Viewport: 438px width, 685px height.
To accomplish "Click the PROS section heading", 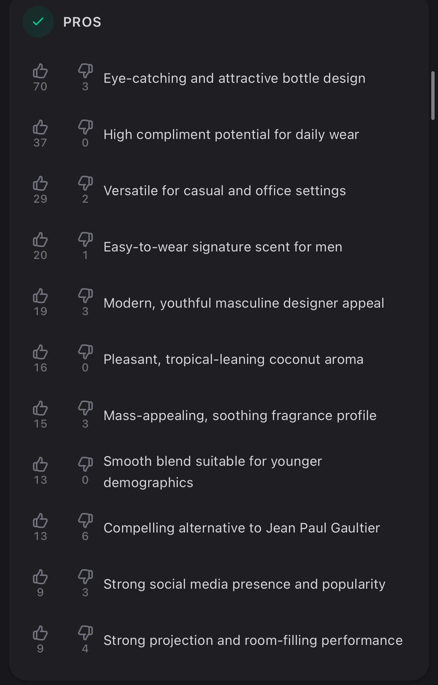I will point(82,22).
